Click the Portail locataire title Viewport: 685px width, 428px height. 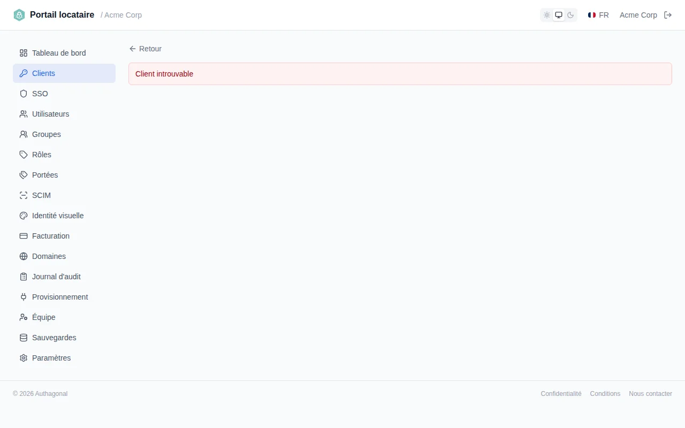click(62, 15)
